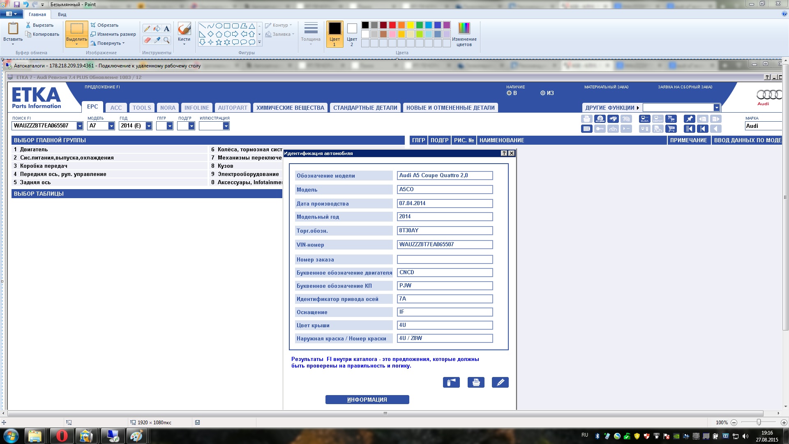Pick the red color swatch in palette
This screenshot has height=444, width=789.
tap(392, 25)
